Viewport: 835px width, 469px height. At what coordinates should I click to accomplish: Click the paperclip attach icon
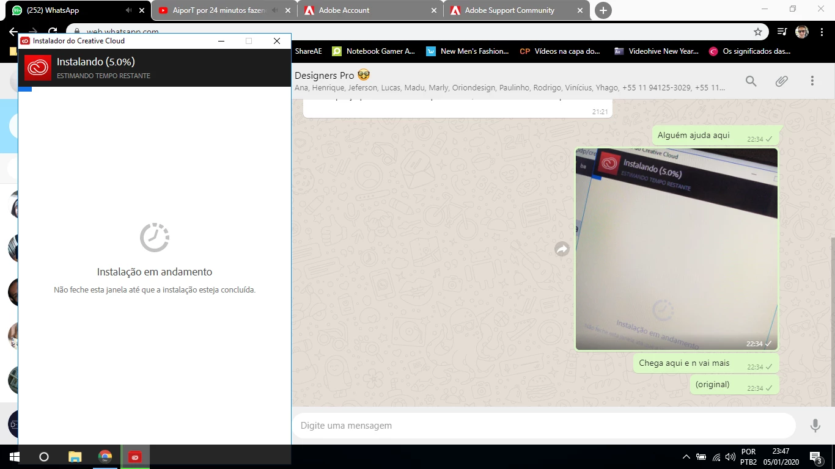click(781, 81)
